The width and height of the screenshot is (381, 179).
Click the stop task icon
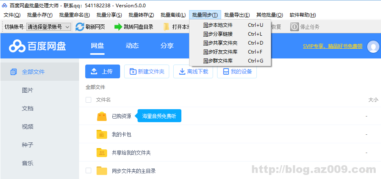click(294, 27)
